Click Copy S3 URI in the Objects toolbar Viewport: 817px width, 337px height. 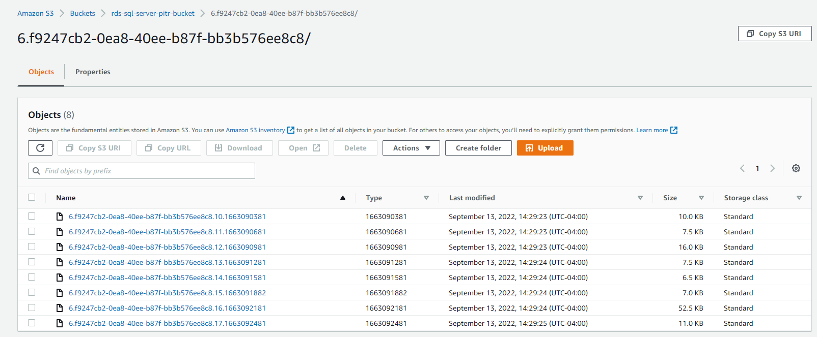click(x=94, y=148)
